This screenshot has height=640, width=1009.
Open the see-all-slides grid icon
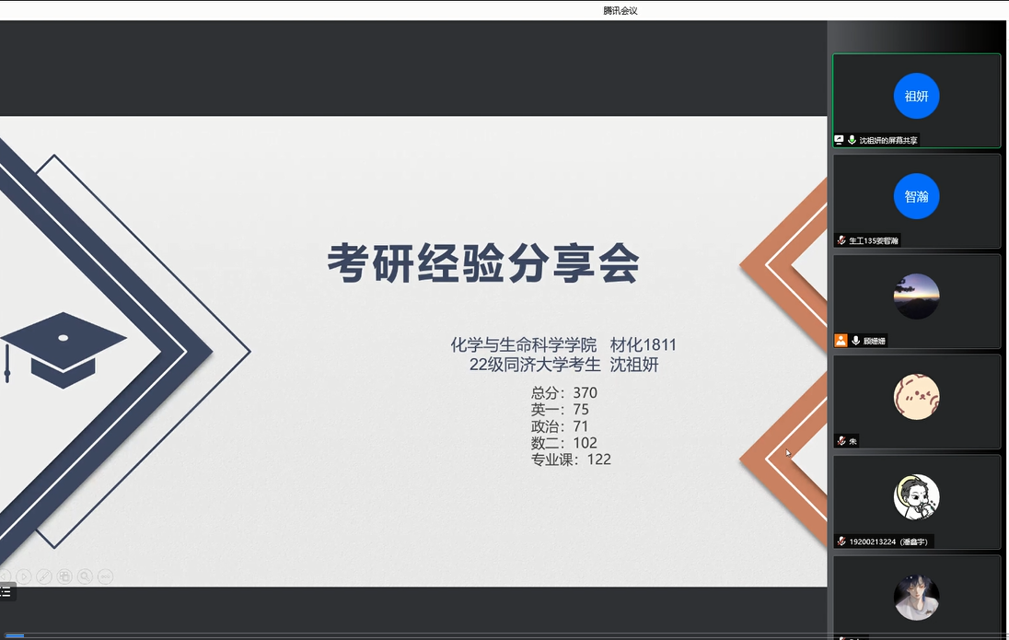click(64, 576)
